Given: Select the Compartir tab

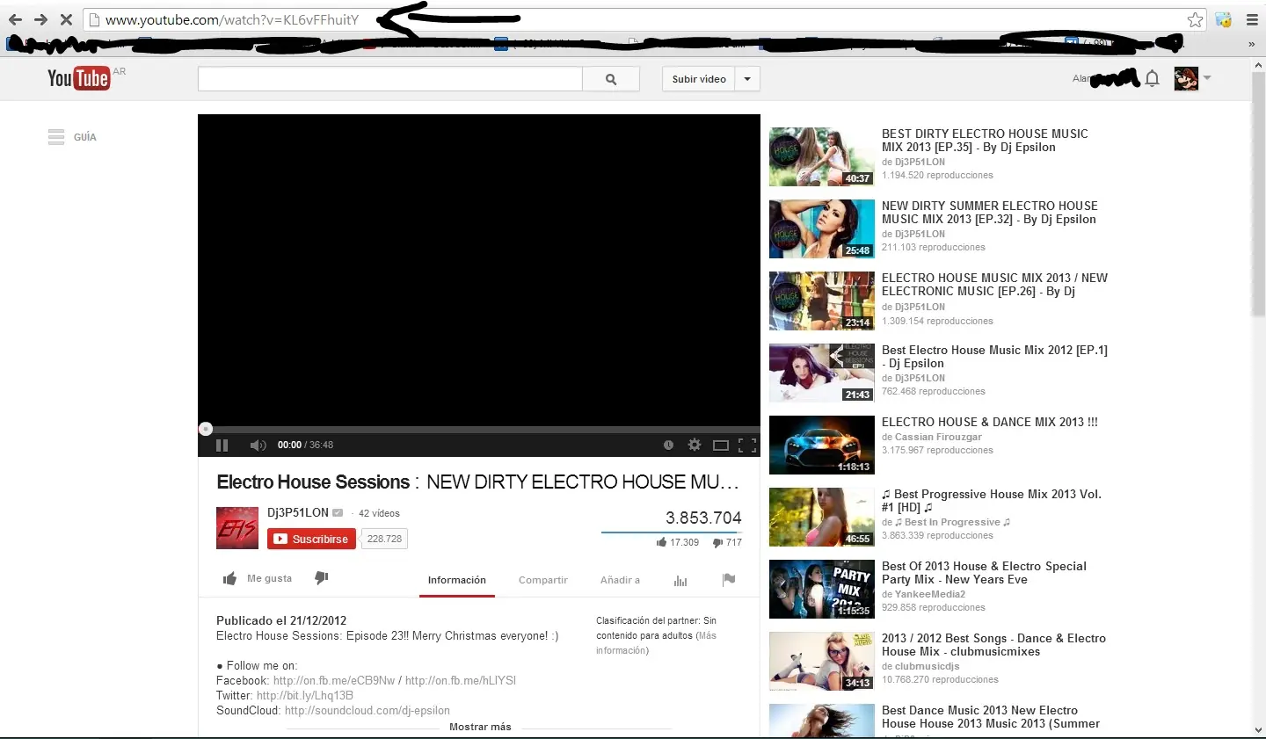Looking at the screenshot, I should pos(543,580).
